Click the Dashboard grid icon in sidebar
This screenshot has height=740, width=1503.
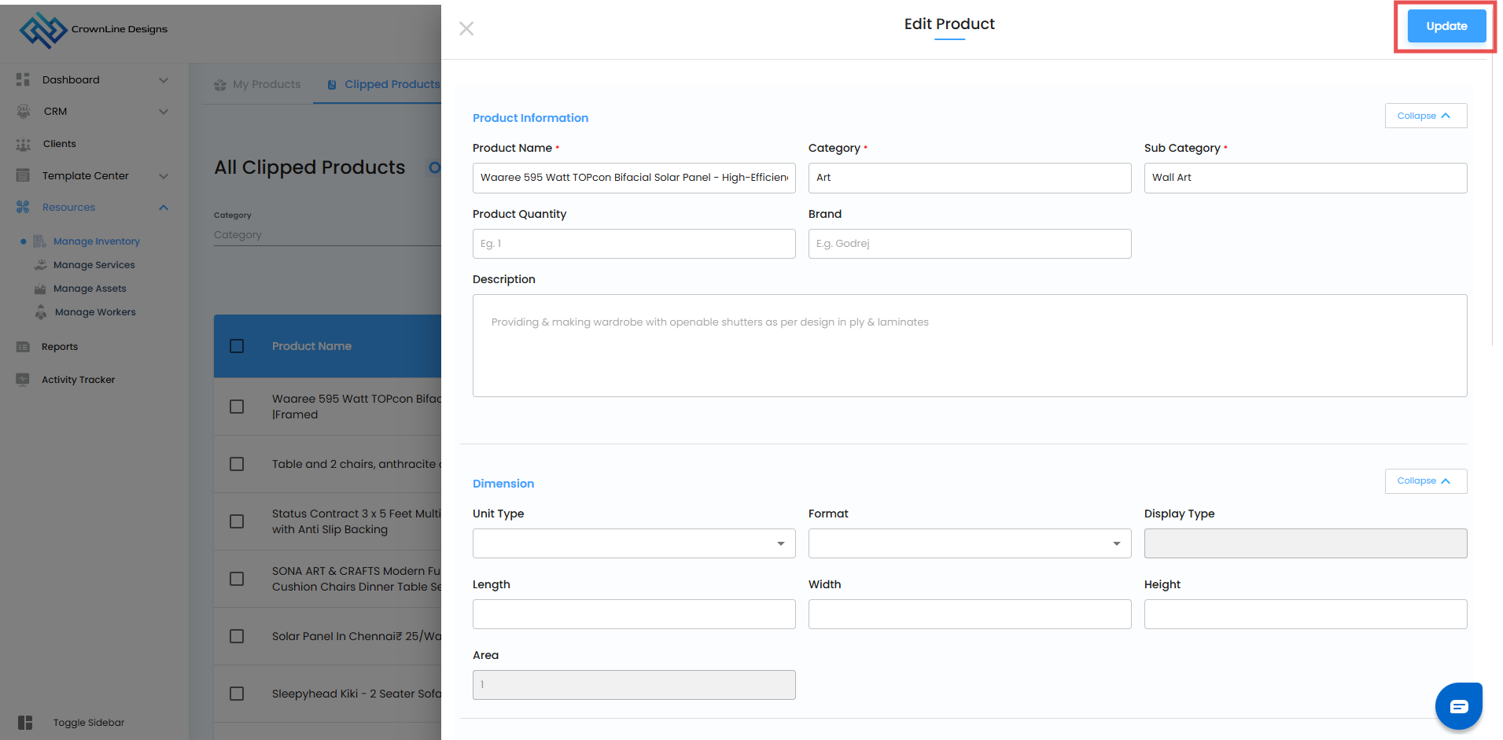[x=23, y=79]
